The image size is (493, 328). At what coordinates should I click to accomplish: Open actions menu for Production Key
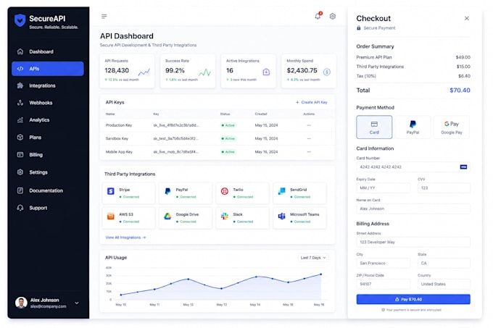pyautogui.click(x=309, y=125)
